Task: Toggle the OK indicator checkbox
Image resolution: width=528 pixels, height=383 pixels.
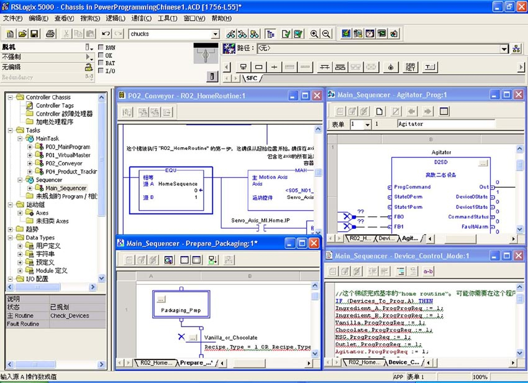Action: [101, 55]
